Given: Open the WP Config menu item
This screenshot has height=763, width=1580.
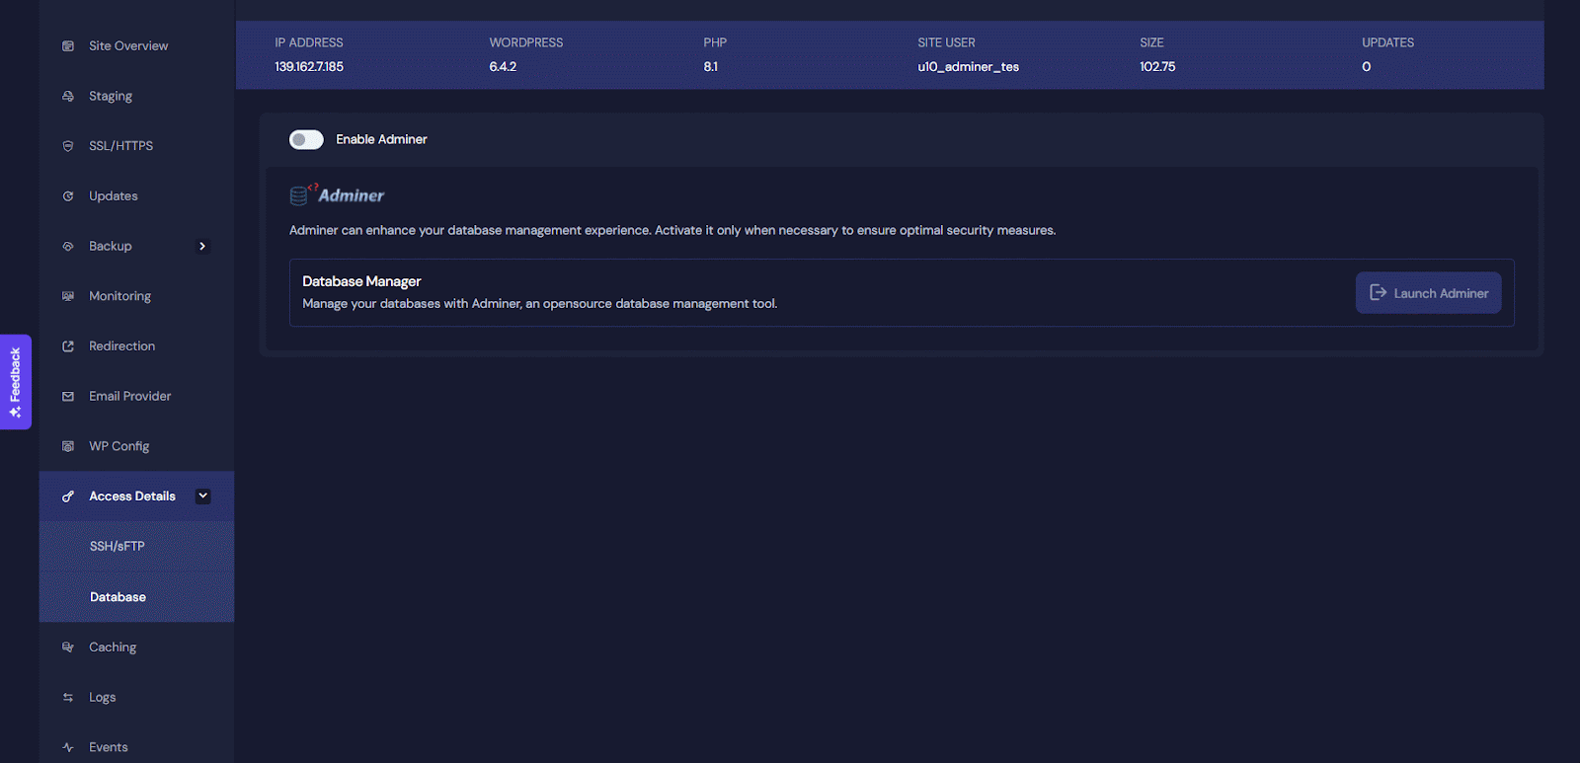Looking at the screenshot, I should pyautogui.click(x=118, y=446).
